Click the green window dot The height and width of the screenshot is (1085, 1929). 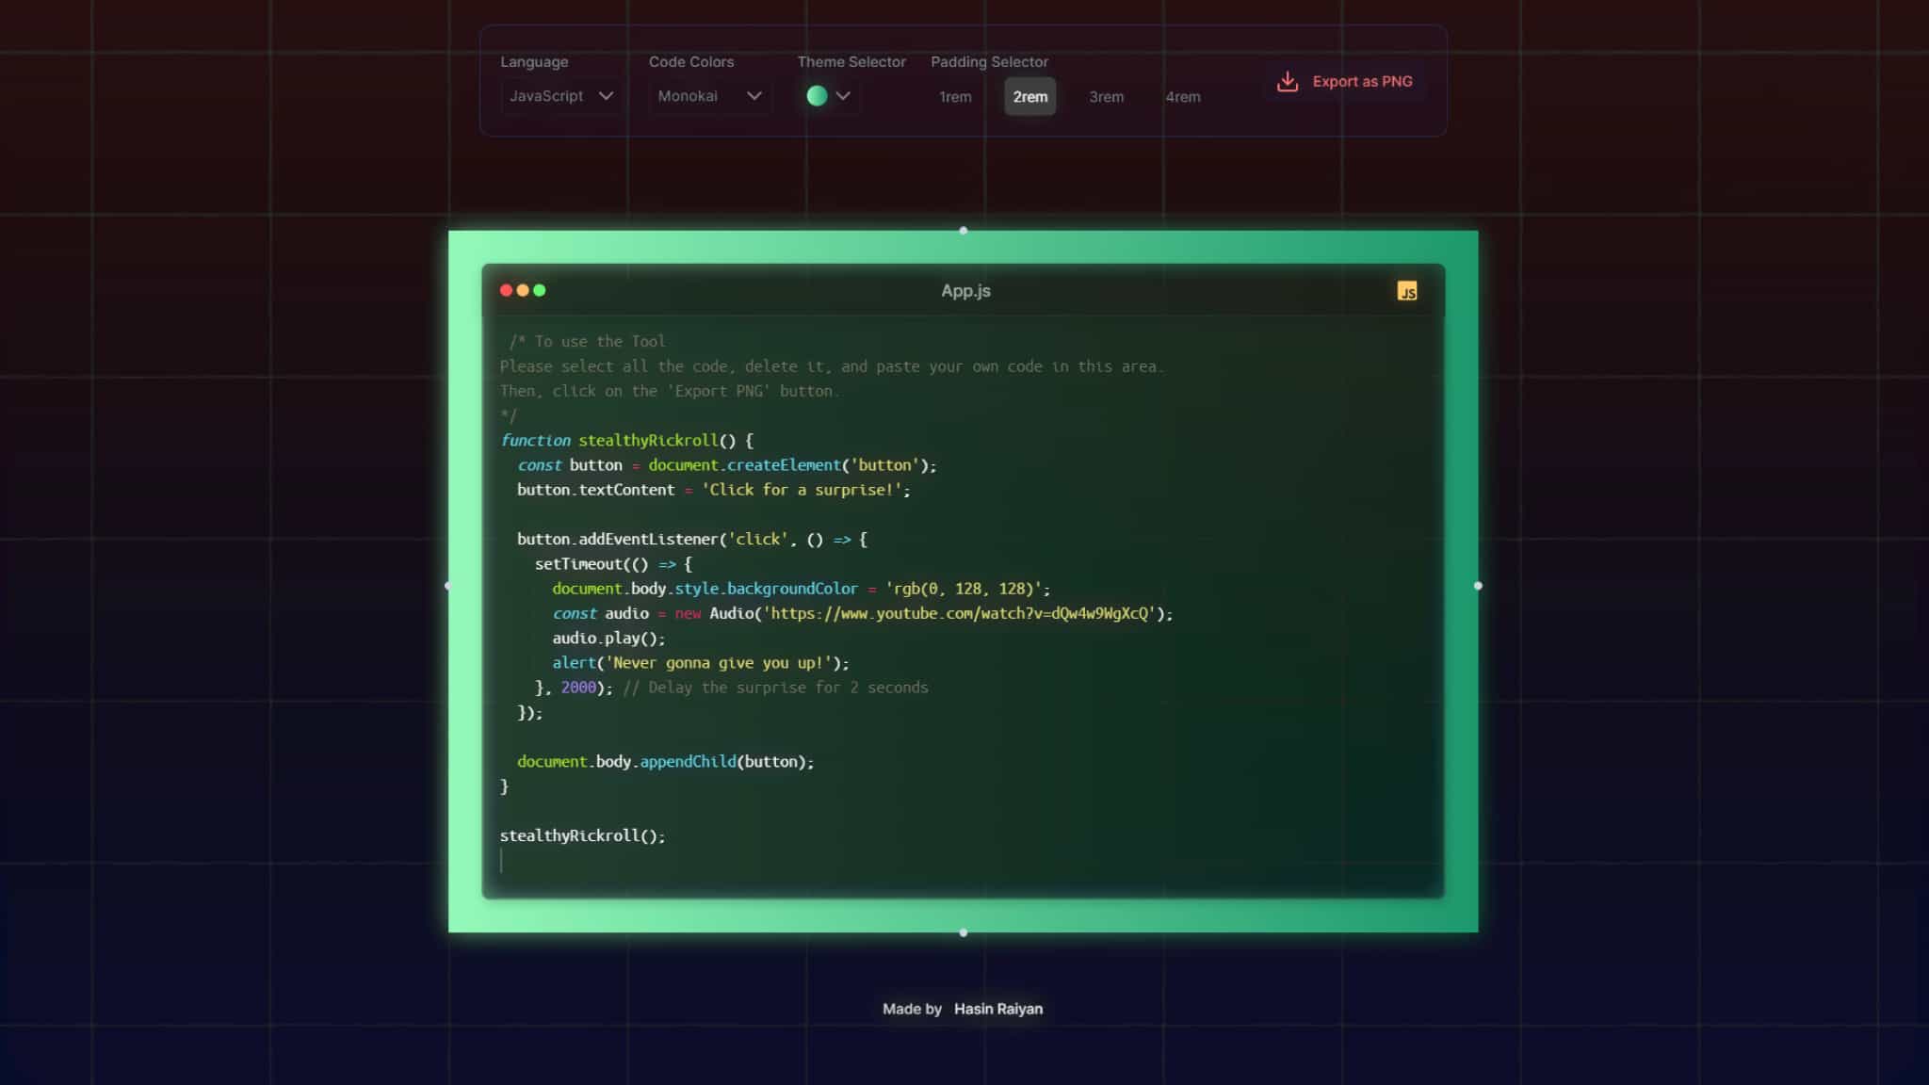click(x=540, y=290)
